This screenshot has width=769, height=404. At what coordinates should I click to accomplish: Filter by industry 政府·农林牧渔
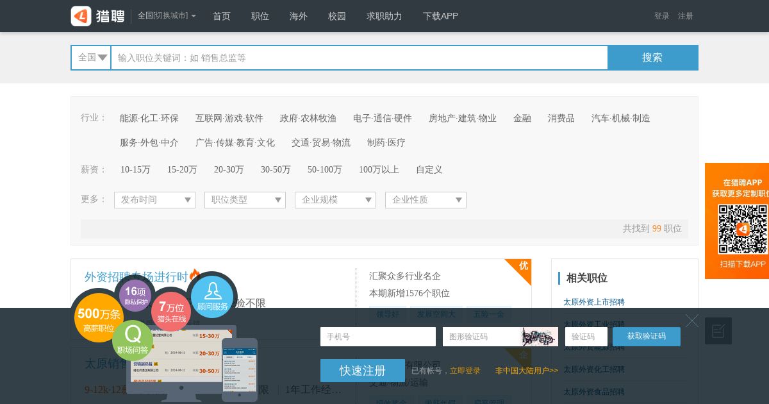point(308,118)
